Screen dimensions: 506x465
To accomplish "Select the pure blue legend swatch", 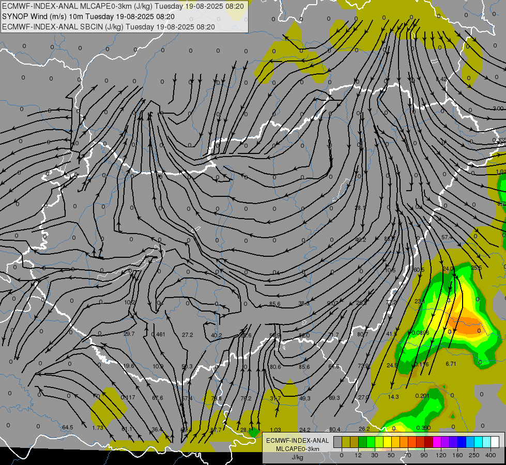I will 462,442.
